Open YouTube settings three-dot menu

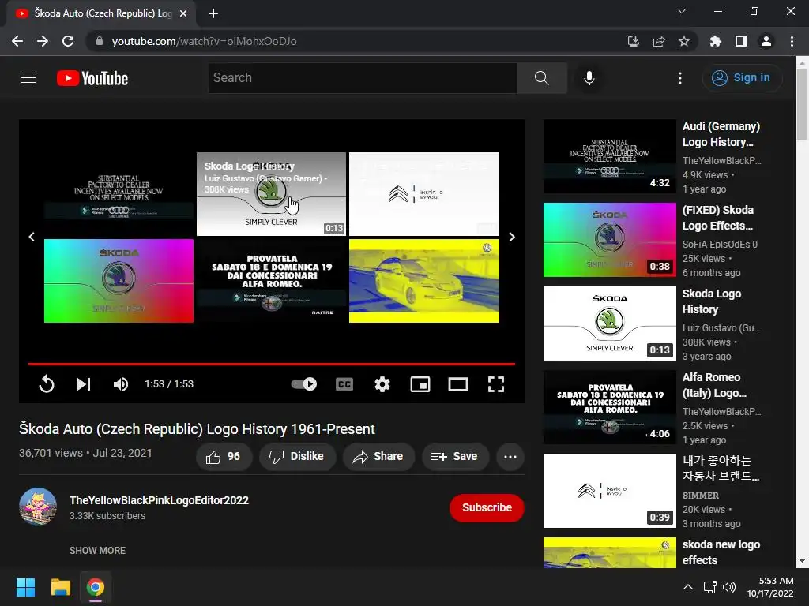click(x=680, y=78)
